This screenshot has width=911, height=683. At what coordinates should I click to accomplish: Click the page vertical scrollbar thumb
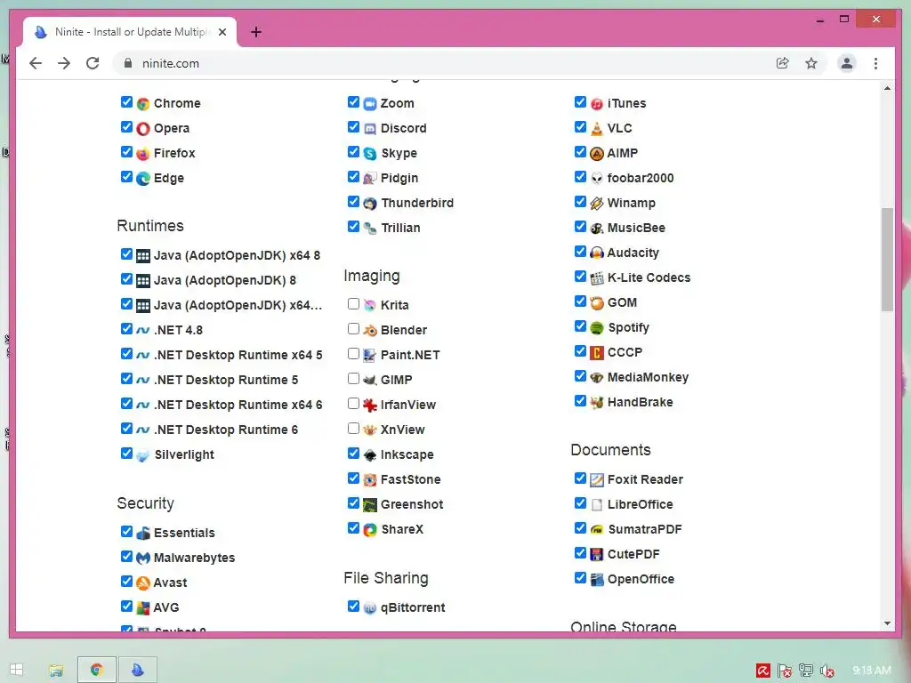click(887, 260)
